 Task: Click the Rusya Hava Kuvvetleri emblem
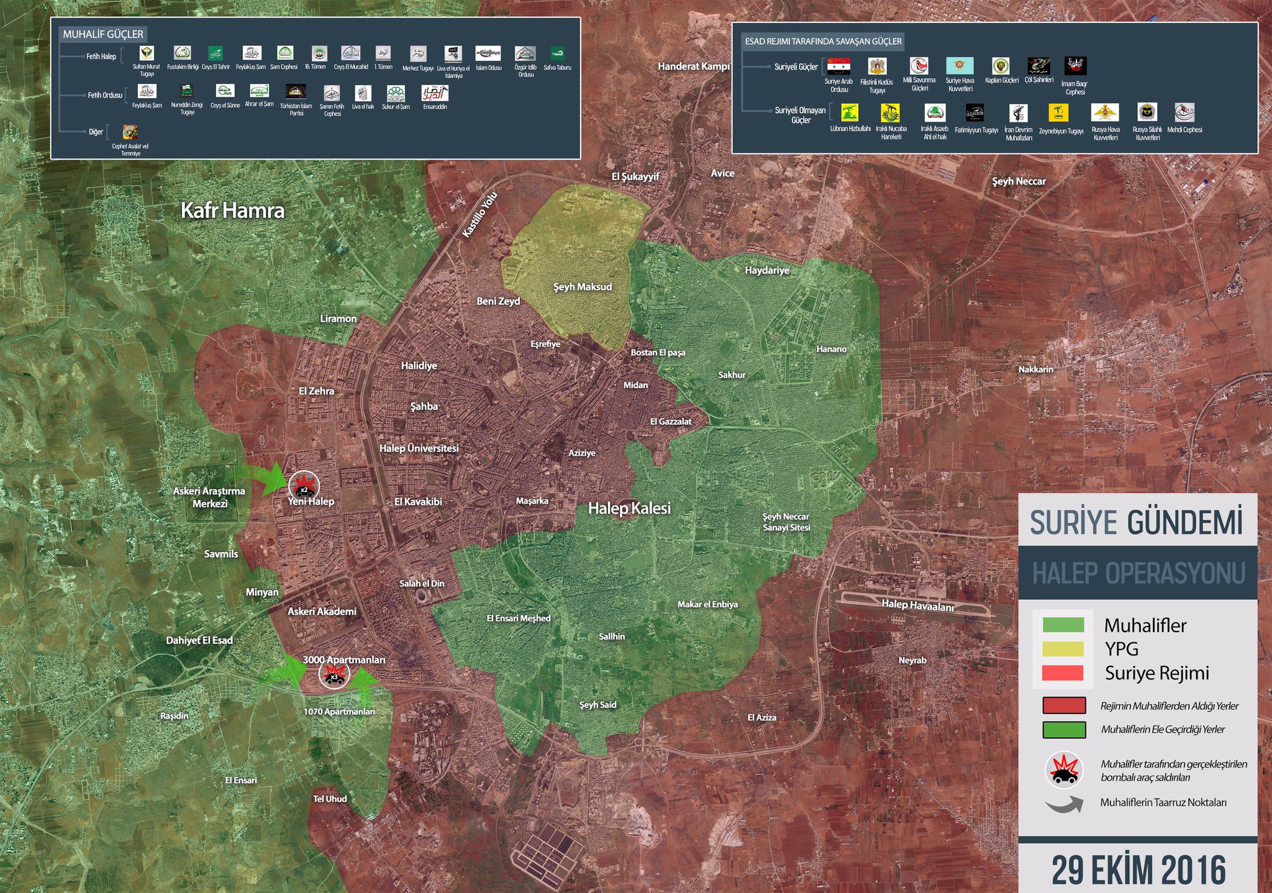coord(1105,112)
